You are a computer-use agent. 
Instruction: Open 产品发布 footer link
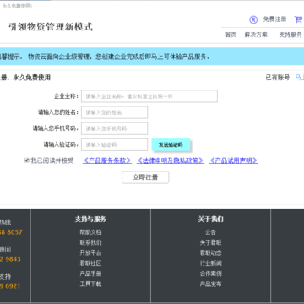[x=210, y=284]
